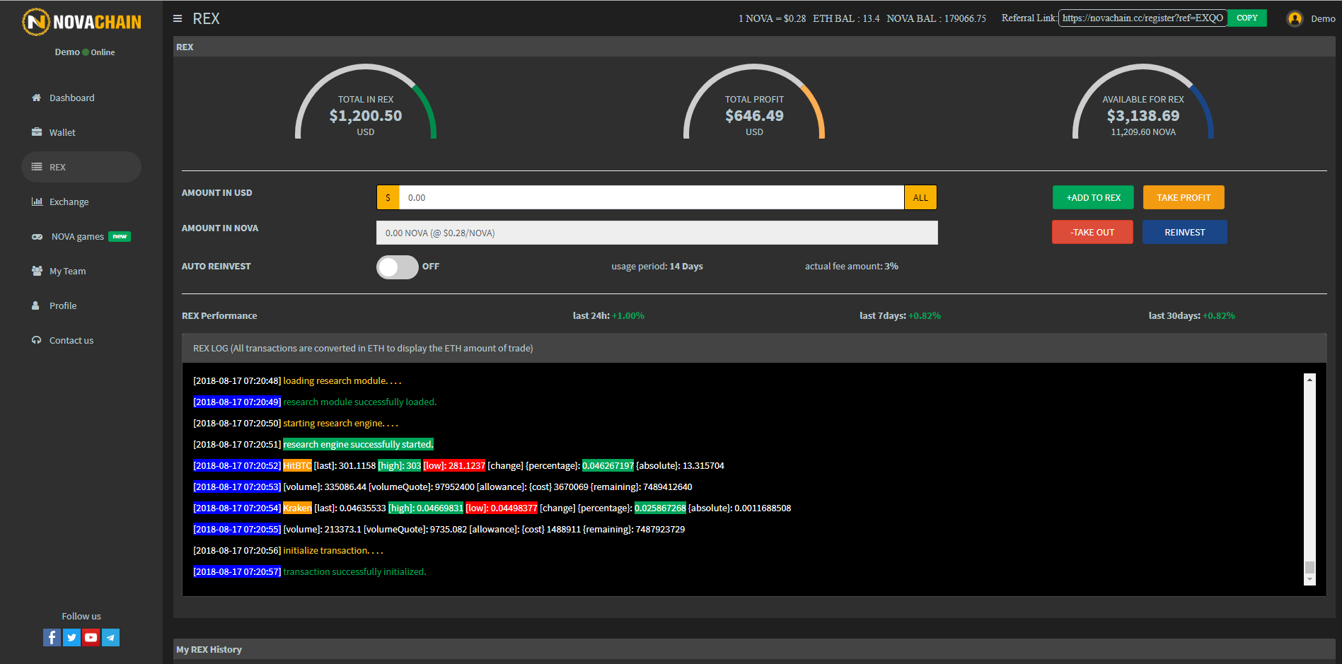Open the Demo user menu
Image resolution: width=1342 pixels, height=664 pixels.
pyautogui.click(x=1322, y=18)
